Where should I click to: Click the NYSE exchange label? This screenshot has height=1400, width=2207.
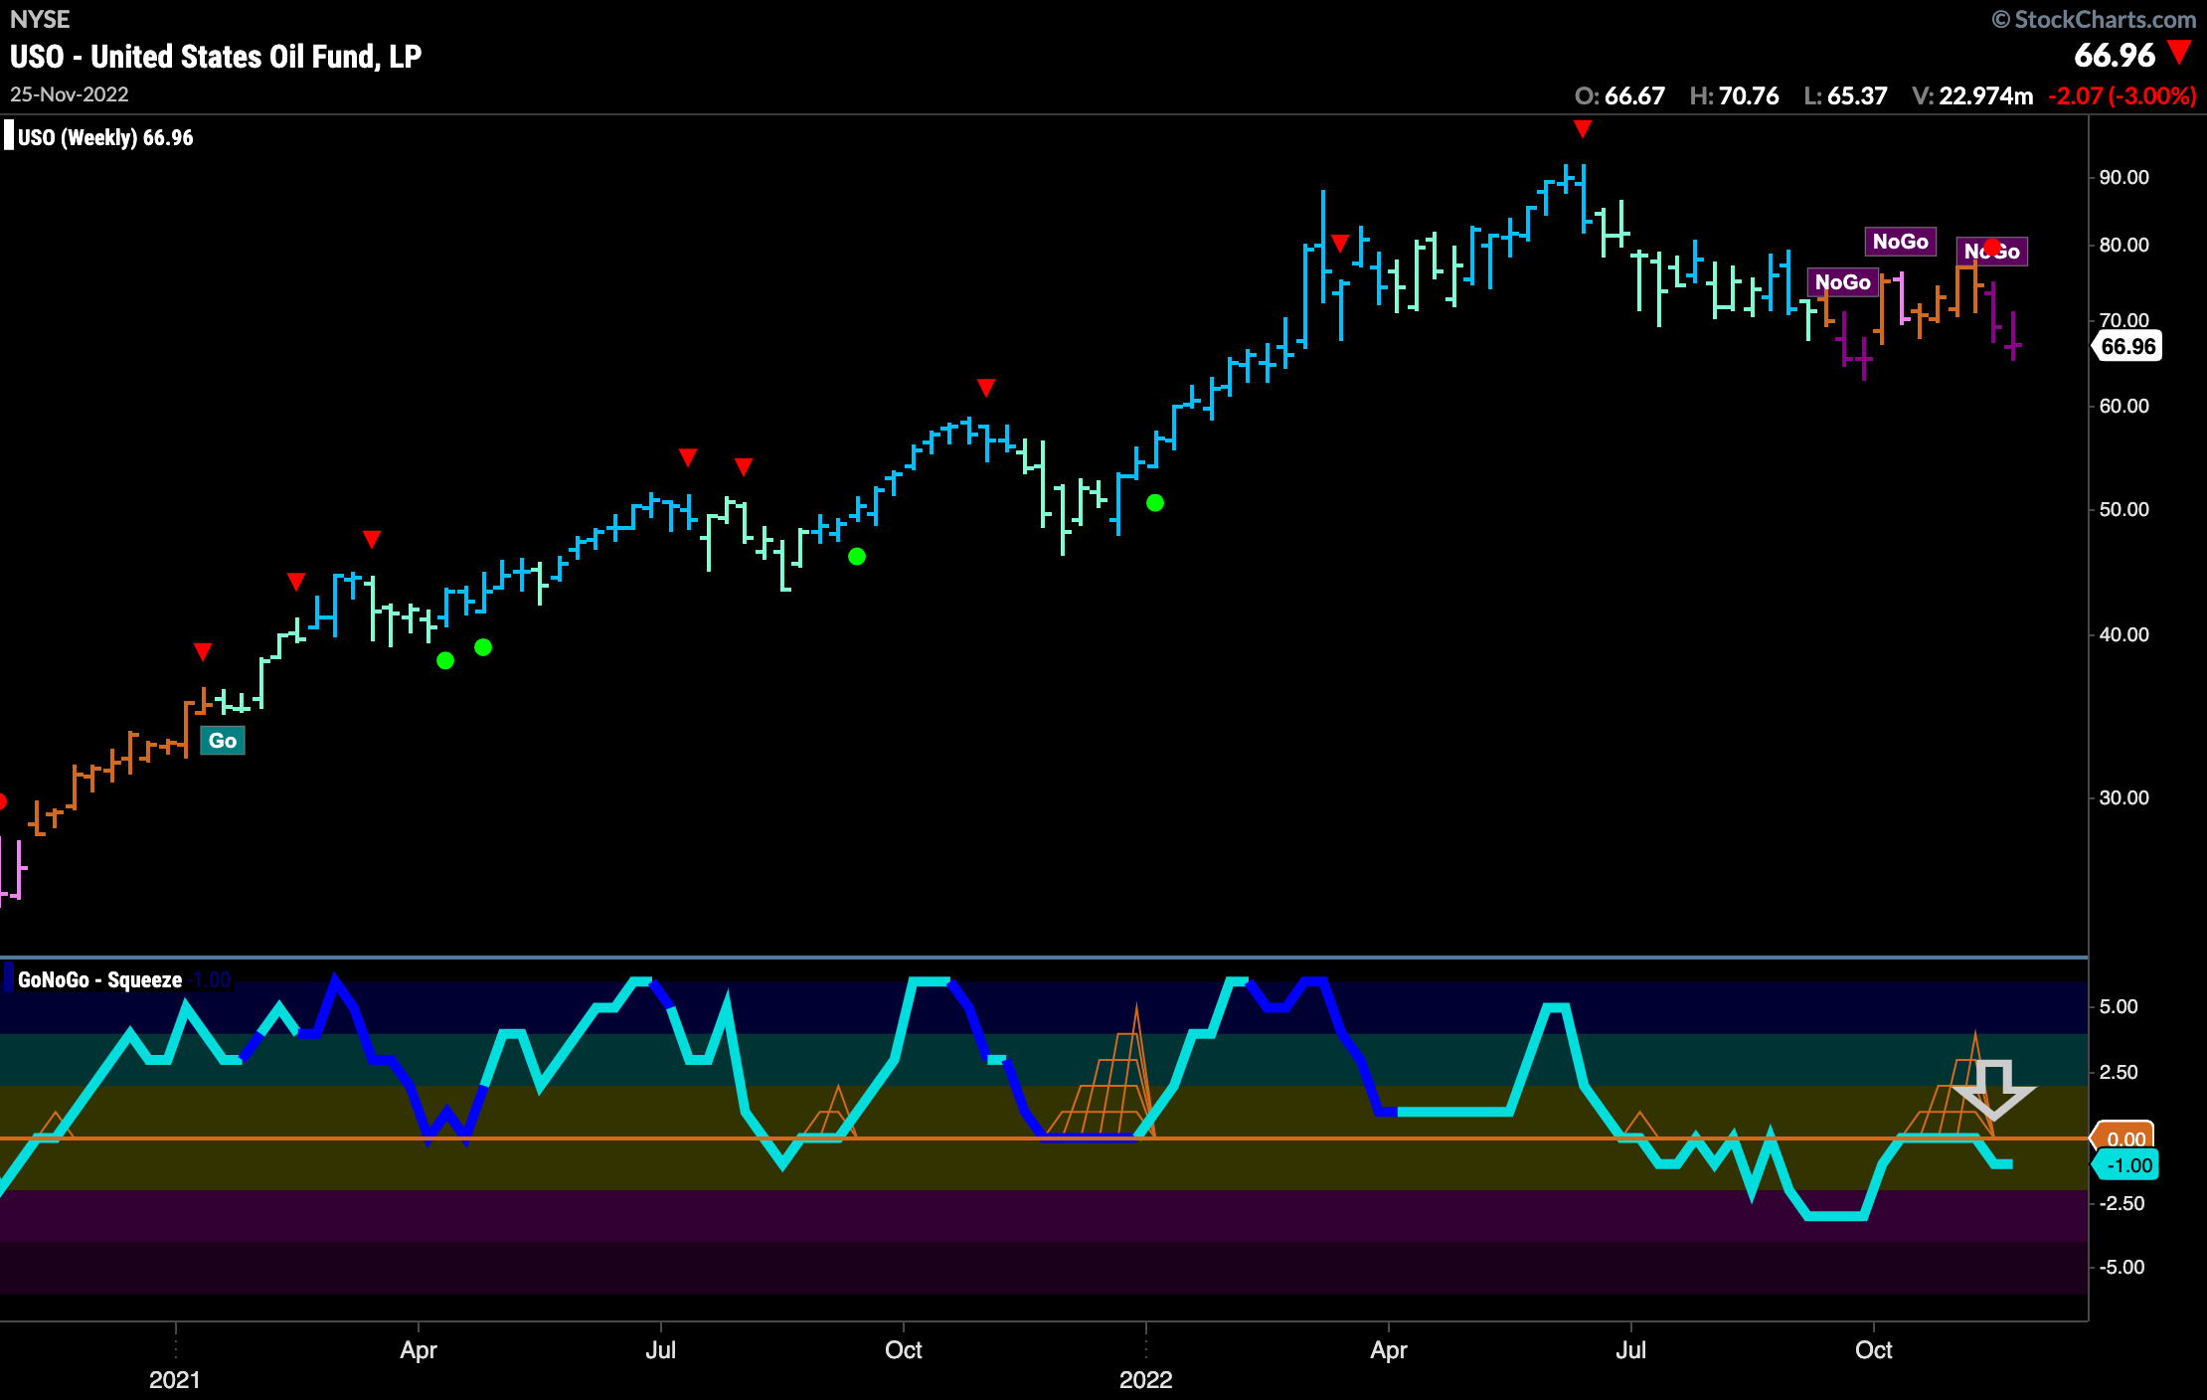[x=40, y=20]
